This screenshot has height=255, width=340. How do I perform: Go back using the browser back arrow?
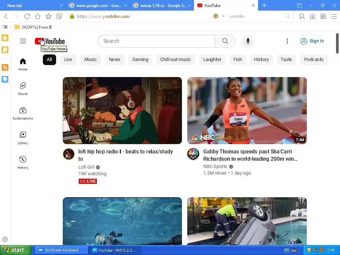(6, 16)
